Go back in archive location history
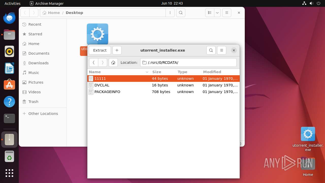The width and height of the screenshot is (325, 183). tap(94, 63)
